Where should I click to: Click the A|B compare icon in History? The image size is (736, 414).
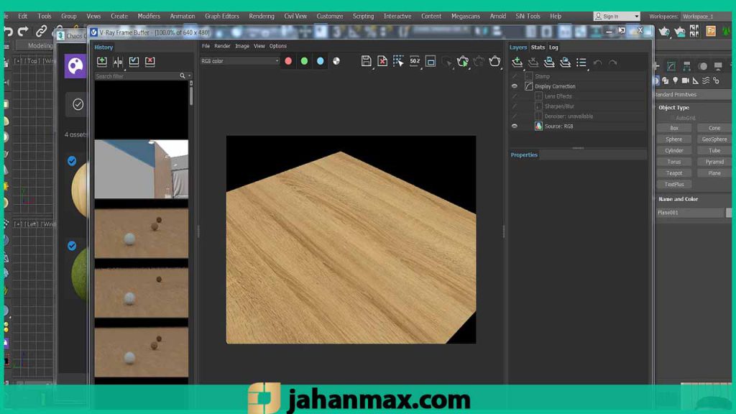pos(118,63)
